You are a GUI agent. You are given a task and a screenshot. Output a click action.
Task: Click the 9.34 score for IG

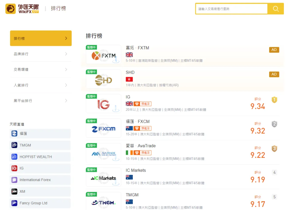pos(258,106)
